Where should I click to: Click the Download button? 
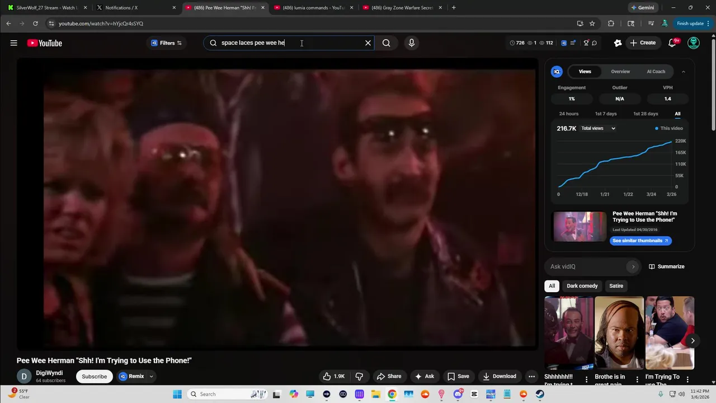(500, 376)
